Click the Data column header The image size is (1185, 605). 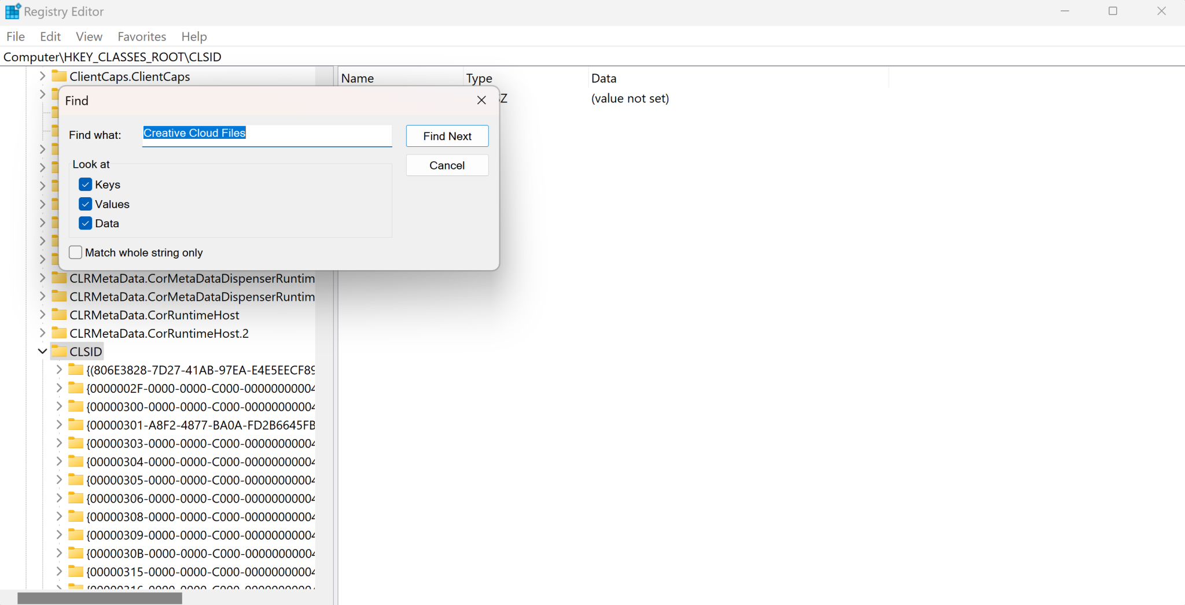pos(738,78)
